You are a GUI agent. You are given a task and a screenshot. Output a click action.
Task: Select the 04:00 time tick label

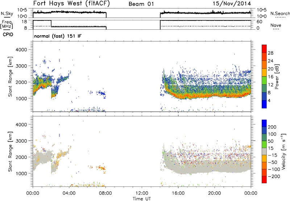coord(69,193)
